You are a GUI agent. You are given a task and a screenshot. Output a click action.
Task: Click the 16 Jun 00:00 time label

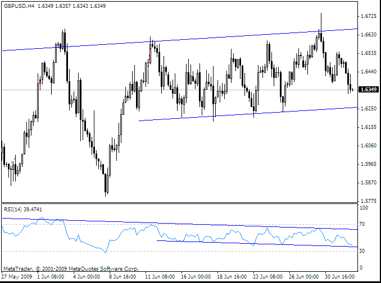[196, 277]
